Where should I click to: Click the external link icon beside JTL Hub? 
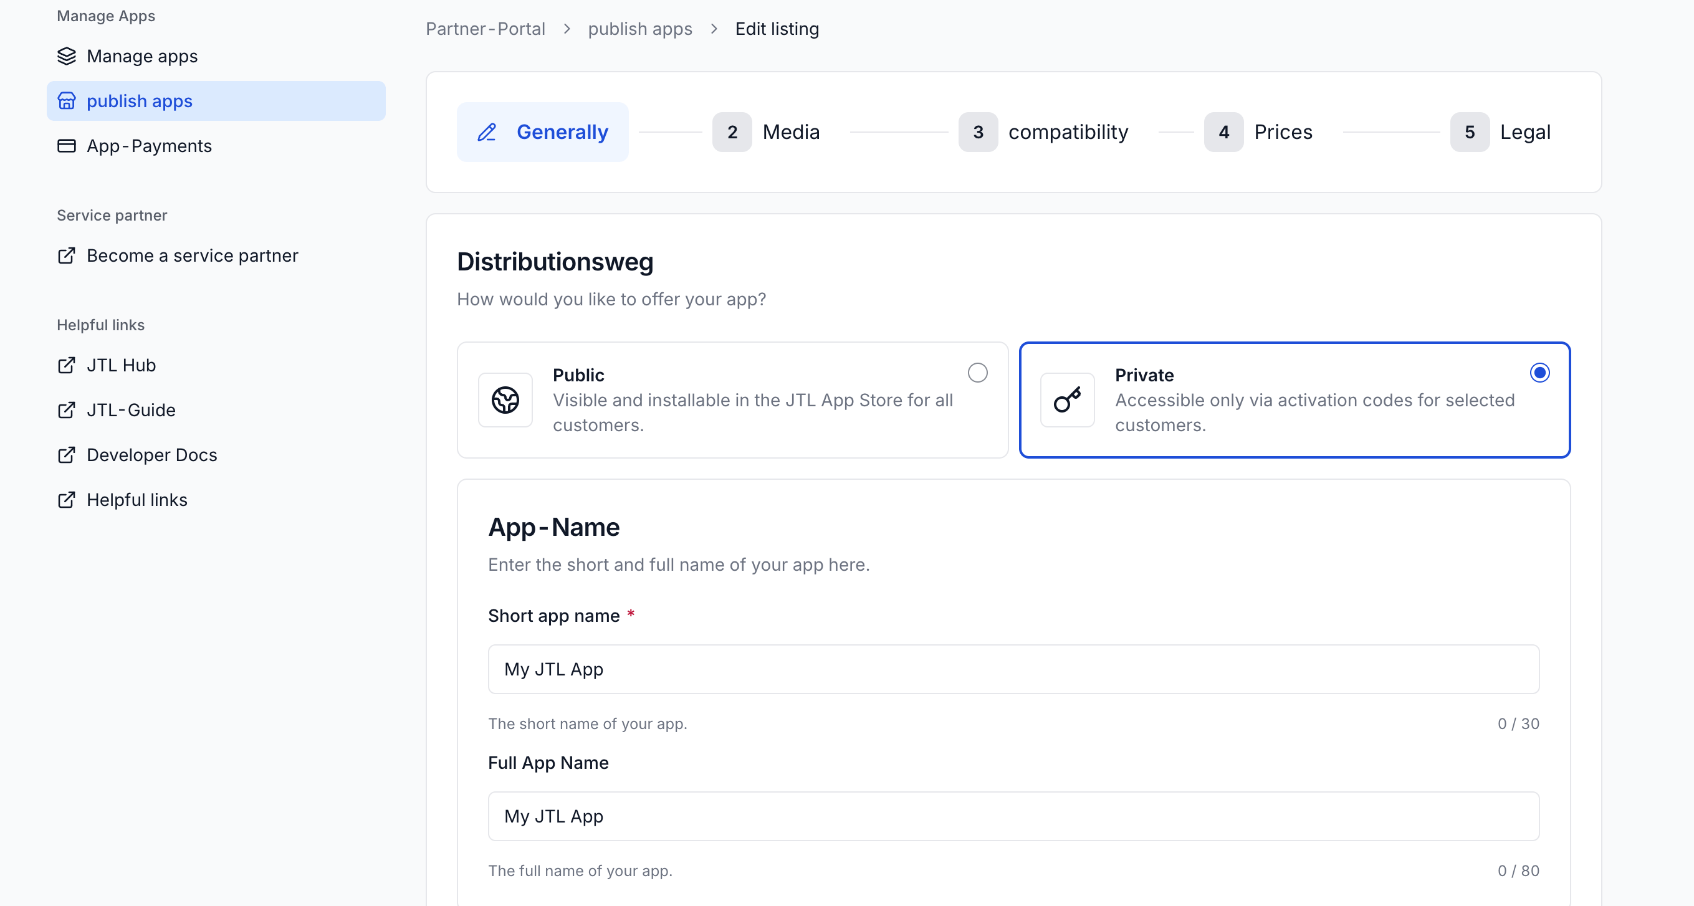[67, 365]
